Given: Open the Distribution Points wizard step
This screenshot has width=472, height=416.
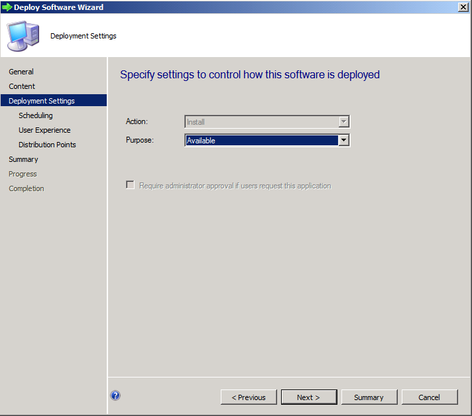Looking at the screenshot, I should point(47,145).
